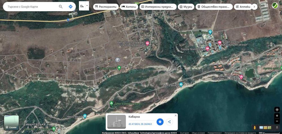Click the Икантълъка area label
The image size is (282, 134).
[36, 124]
